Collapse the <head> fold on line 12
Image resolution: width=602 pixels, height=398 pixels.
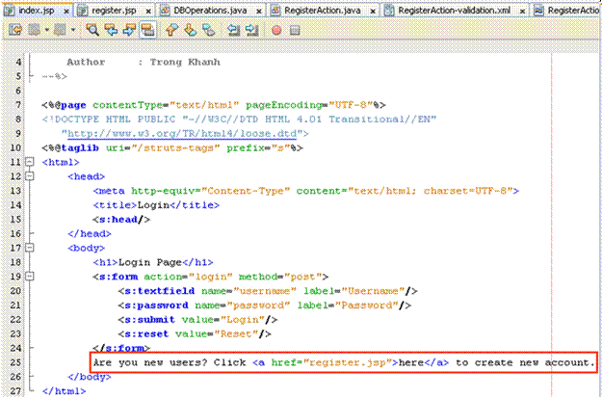pyautogui.click(x=29, y=176)
